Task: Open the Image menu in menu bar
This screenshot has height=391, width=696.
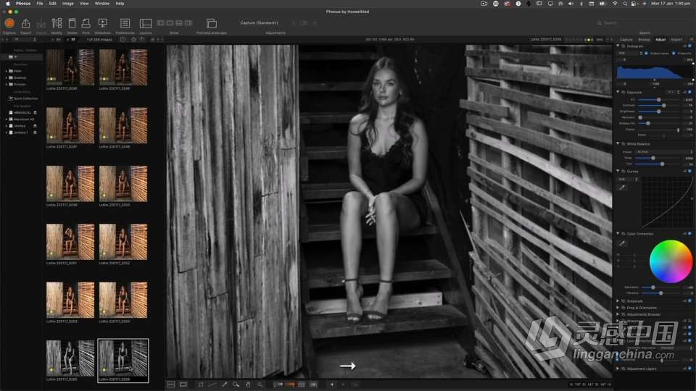Action: coord(67,4)
